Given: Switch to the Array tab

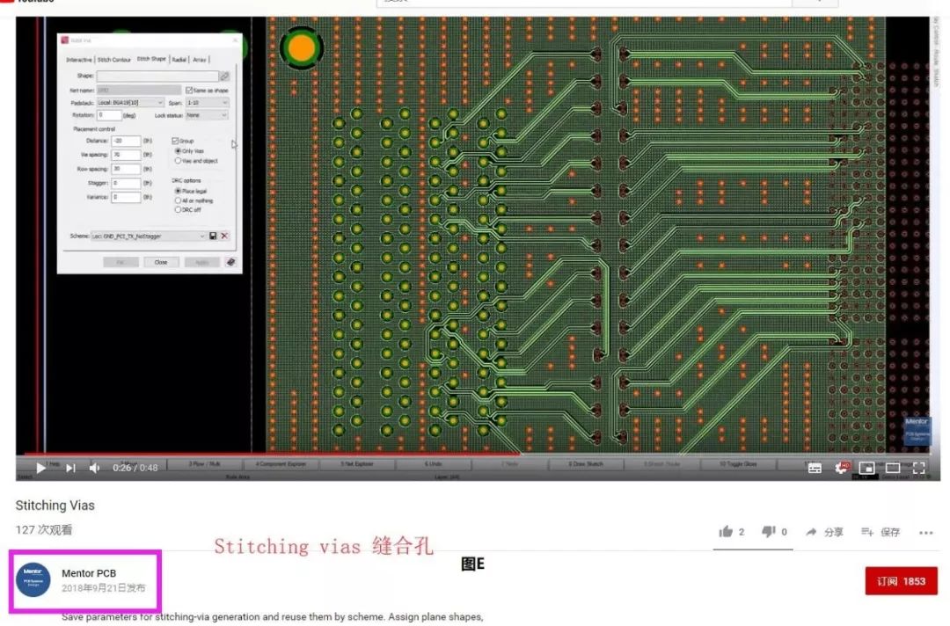Looking at the screenshot, I should (x=200, y=59).
